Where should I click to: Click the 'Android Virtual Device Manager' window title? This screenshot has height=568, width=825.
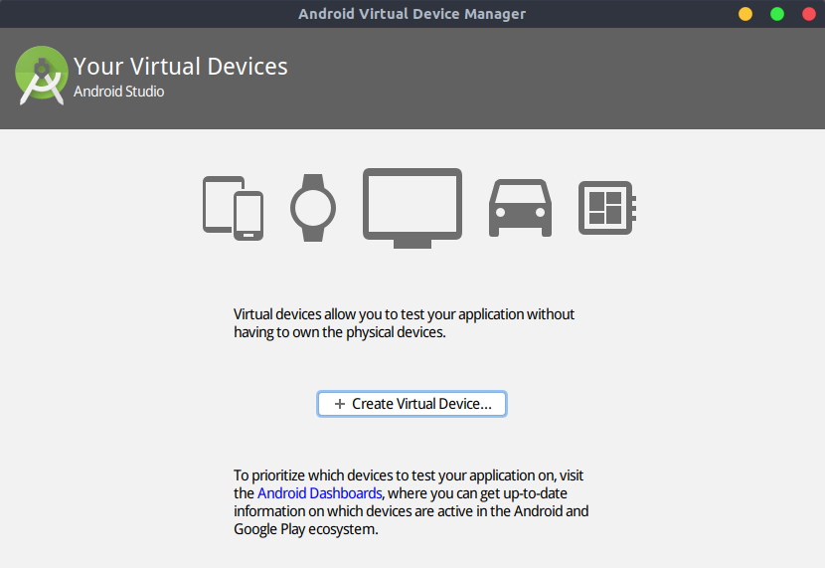pos(412,14)
